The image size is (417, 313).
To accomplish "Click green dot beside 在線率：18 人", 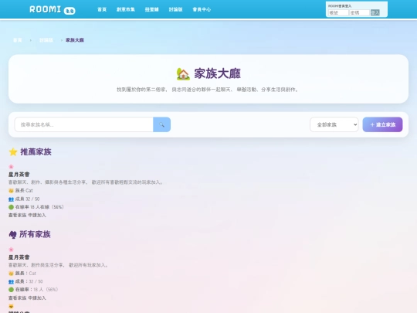I will (x=11, y=290).
